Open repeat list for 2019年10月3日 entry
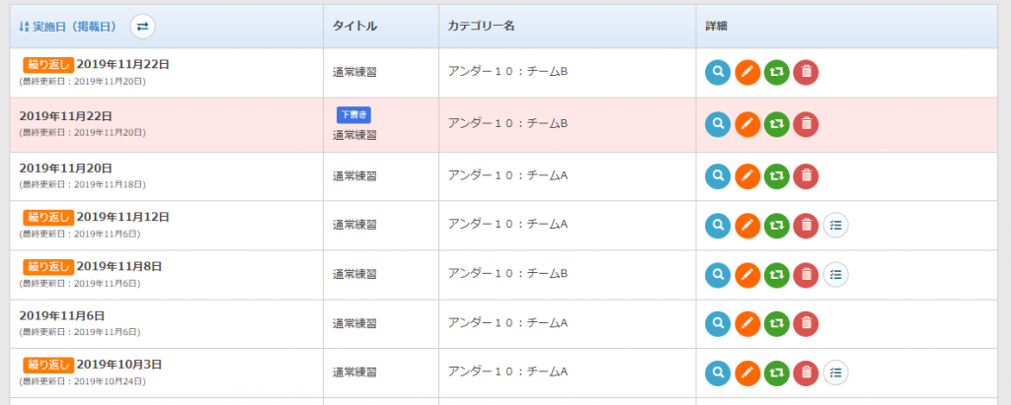Screen dimensions: 1011x405 [835, 372]
